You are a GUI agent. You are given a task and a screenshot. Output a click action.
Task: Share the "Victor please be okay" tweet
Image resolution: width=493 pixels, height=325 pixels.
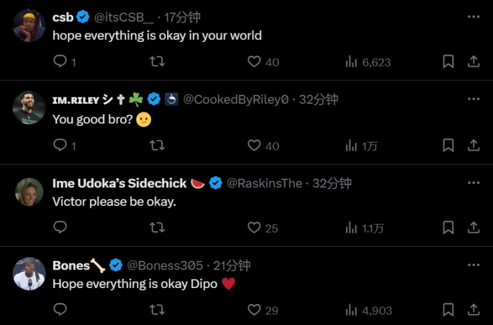[473, 228]
